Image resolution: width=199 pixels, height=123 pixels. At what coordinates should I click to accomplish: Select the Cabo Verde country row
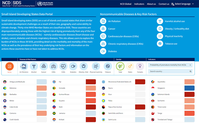(x=24, y=107)
